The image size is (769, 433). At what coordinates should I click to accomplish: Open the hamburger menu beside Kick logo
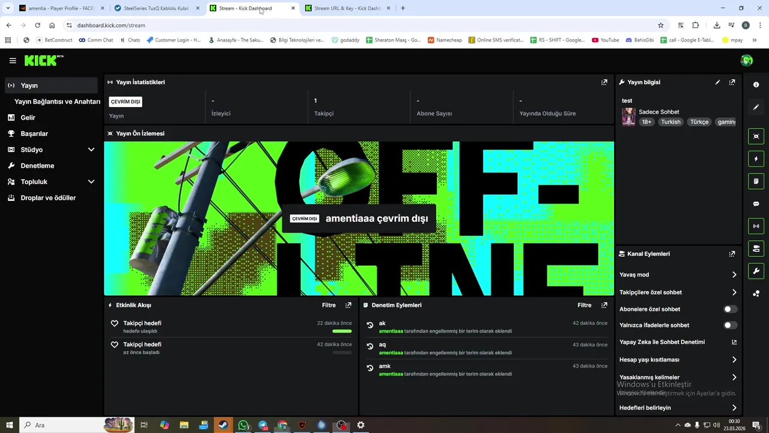pos(13,61)
